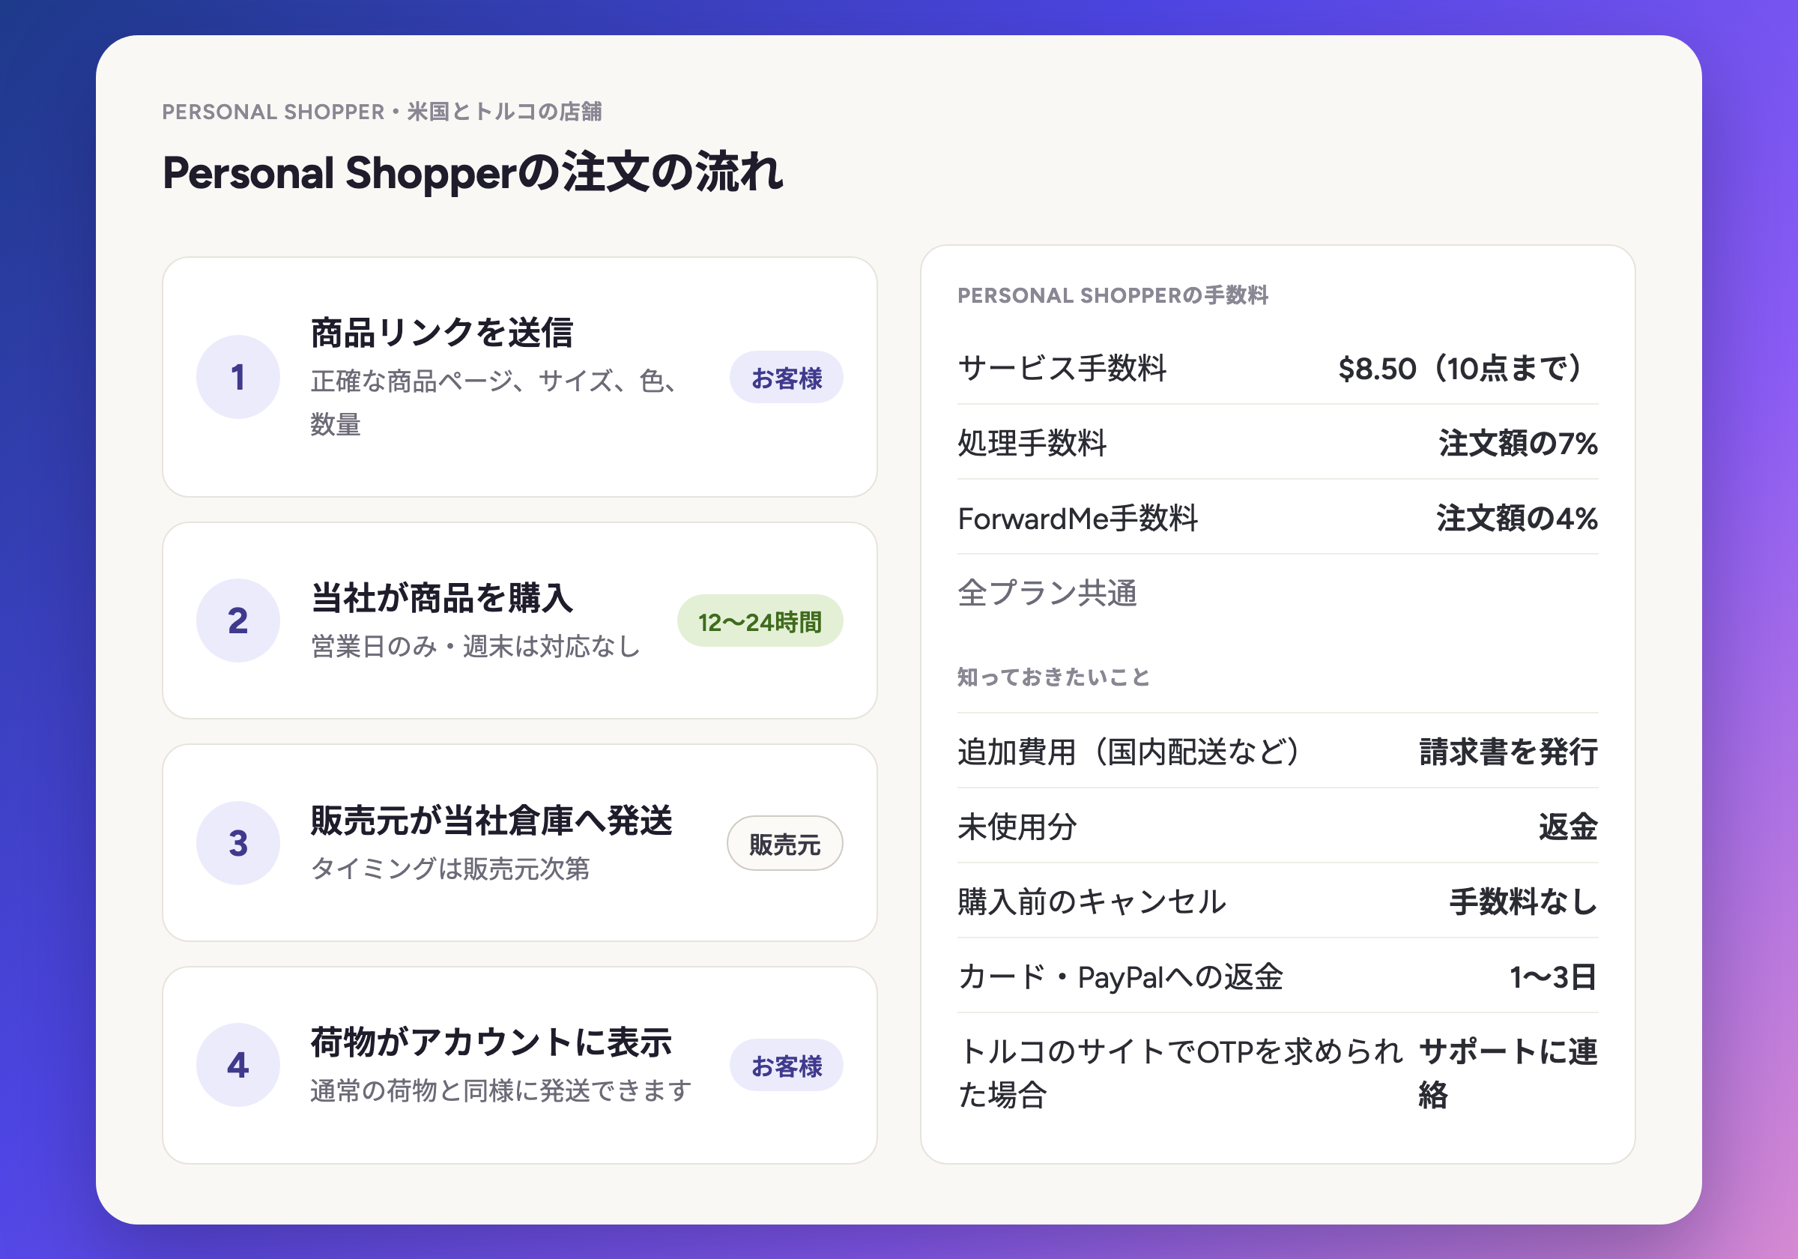
Task: Click the お客様 badge on 商品リンクを送信
Action: 786,378
